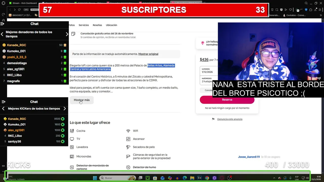Open Minecraft from the taskbar
Viewport: 324px width, 182px height.
coord(148,178)
